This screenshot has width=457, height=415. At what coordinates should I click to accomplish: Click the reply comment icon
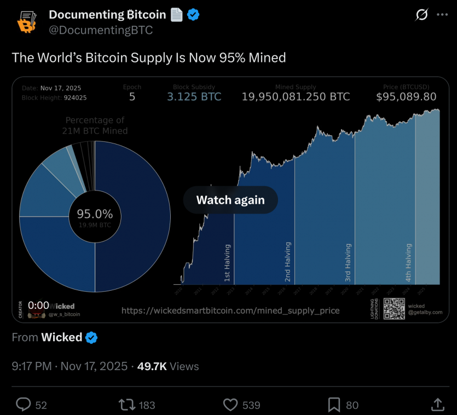click(24, 405)
